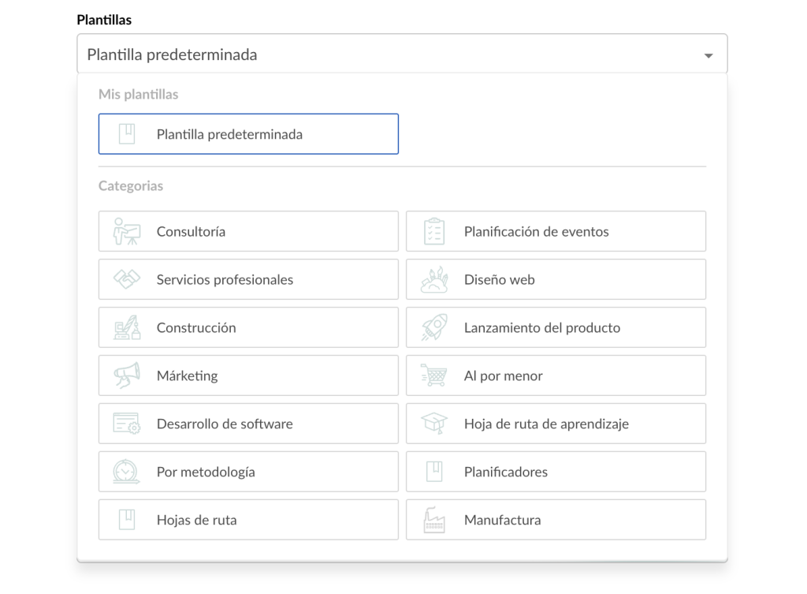Image resolution: width=807 pixels, height=594 pixels.
Task: Click the rocket icon for Lanzamiento del producto
Action: tap(434, 327)
